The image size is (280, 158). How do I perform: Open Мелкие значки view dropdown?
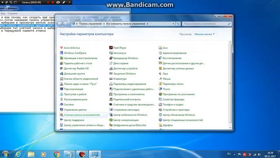click(x=204, y=34)
